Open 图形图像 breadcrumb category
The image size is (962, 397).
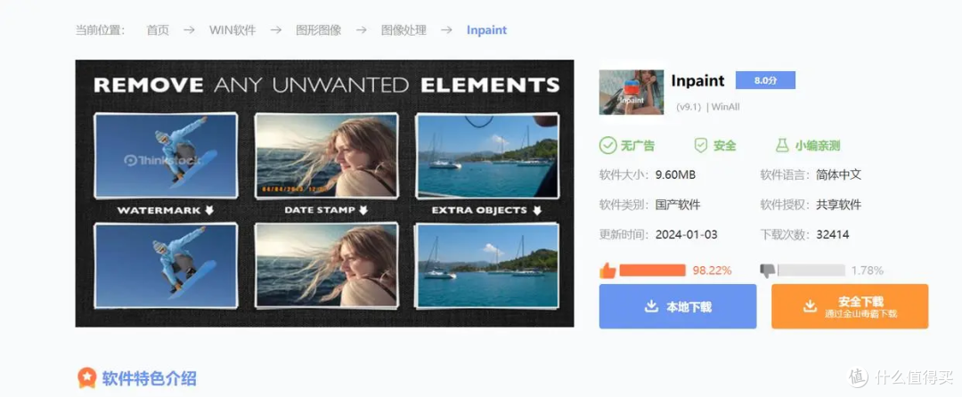(318, 30)
